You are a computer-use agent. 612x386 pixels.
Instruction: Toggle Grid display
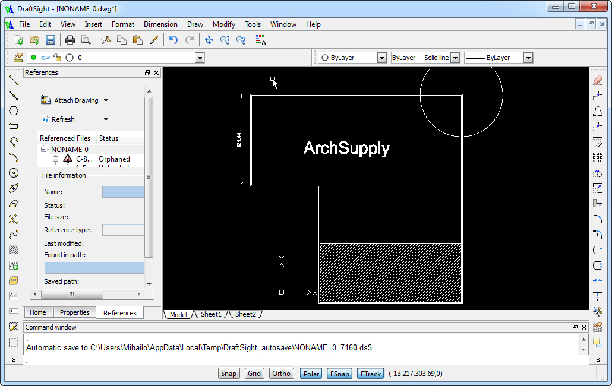pos(254,374)
